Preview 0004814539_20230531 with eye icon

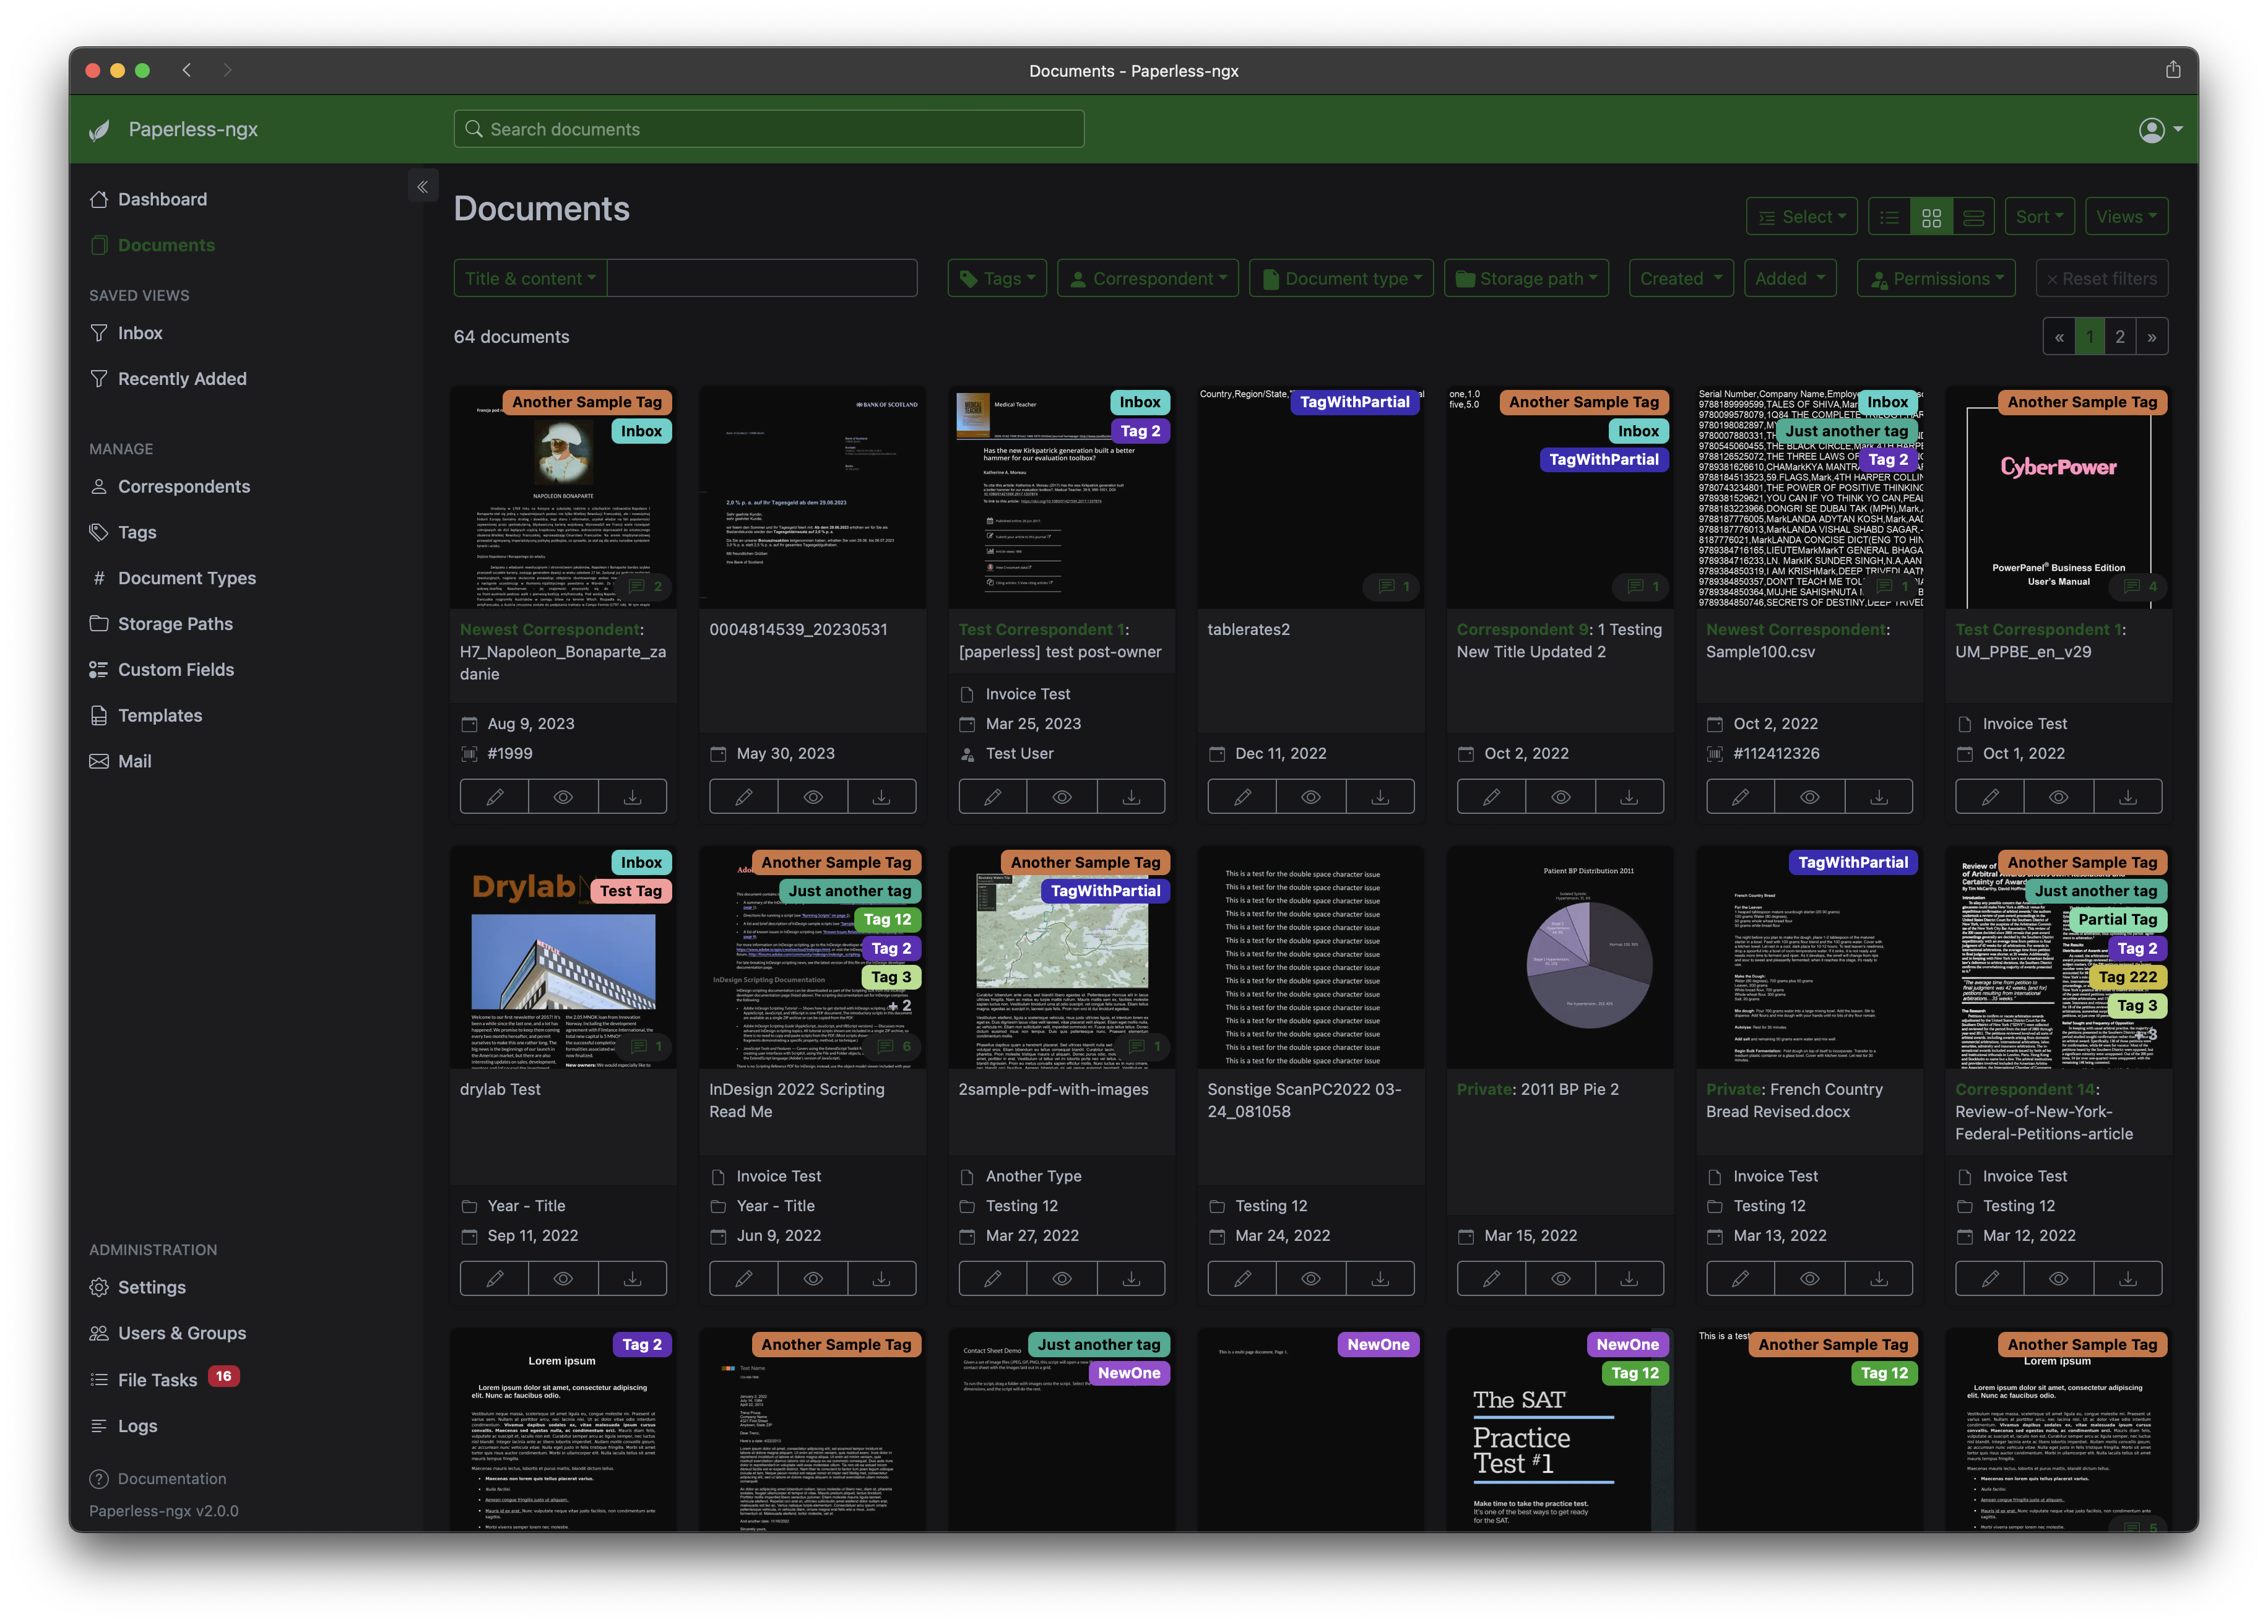coord(813,797)
